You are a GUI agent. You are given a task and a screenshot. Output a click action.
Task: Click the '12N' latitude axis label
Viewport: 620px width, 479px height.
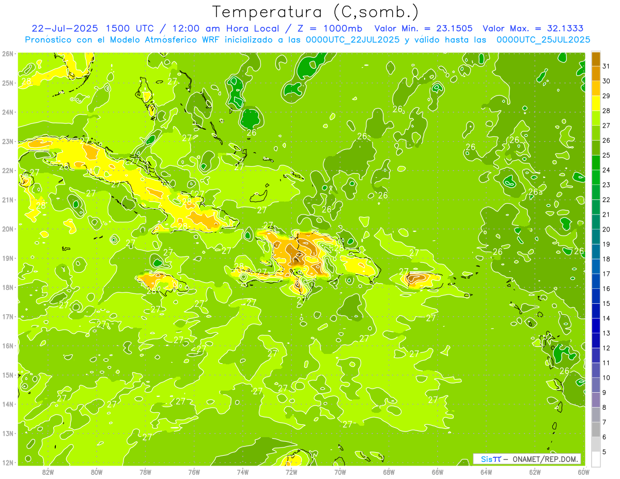point(8,462)
